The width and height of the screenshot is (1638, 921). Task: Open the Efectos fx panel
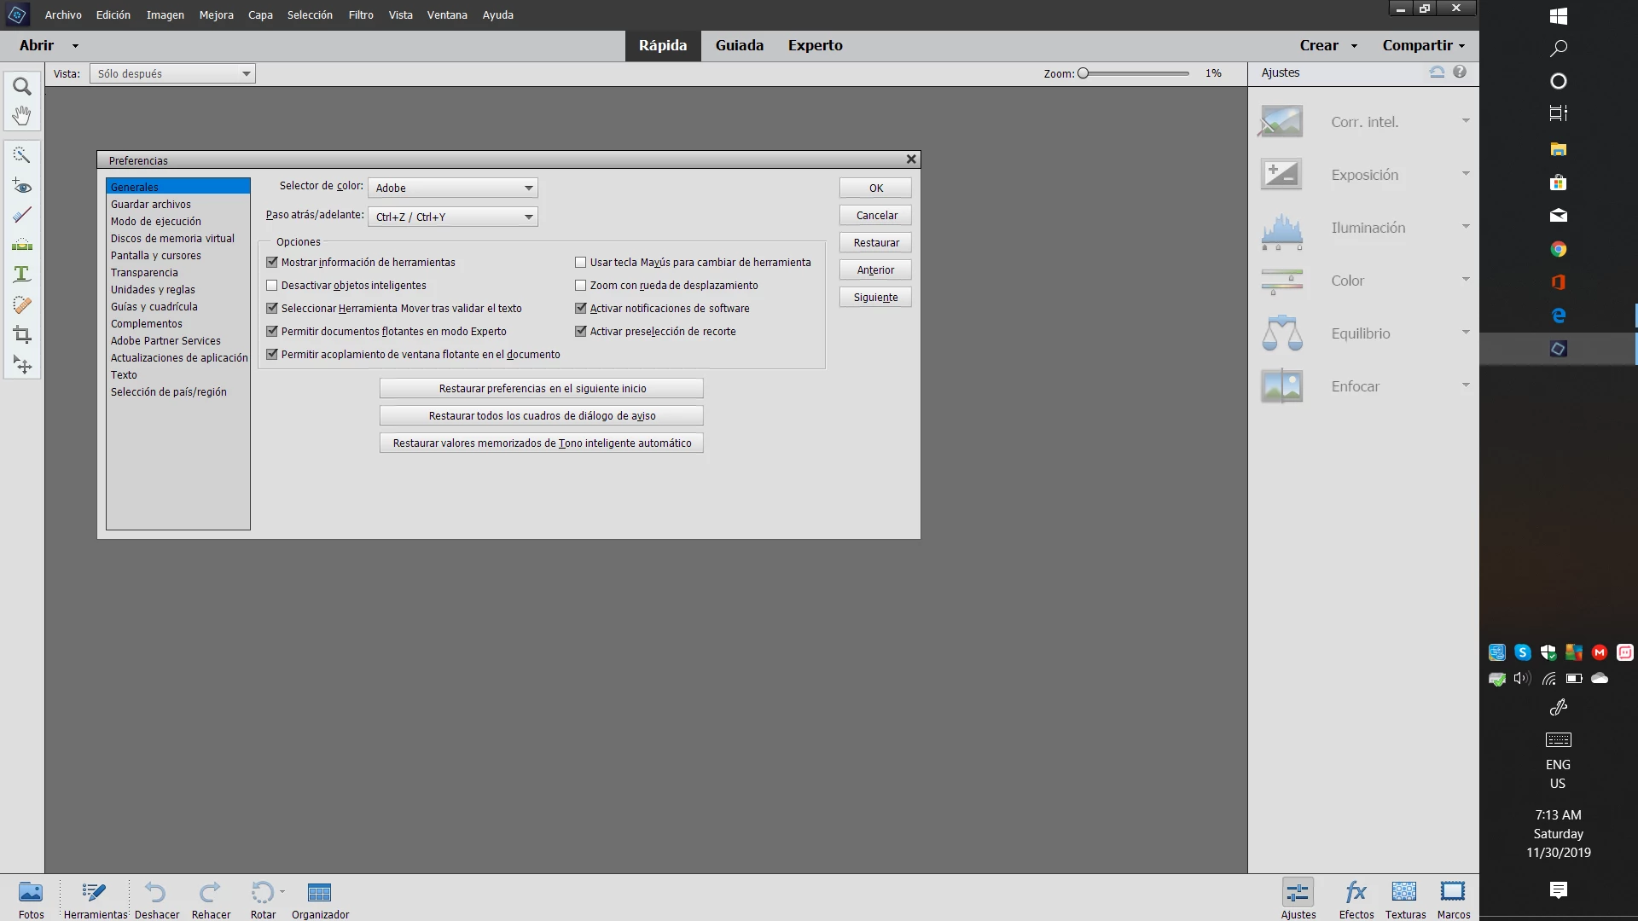point(1356,893)
